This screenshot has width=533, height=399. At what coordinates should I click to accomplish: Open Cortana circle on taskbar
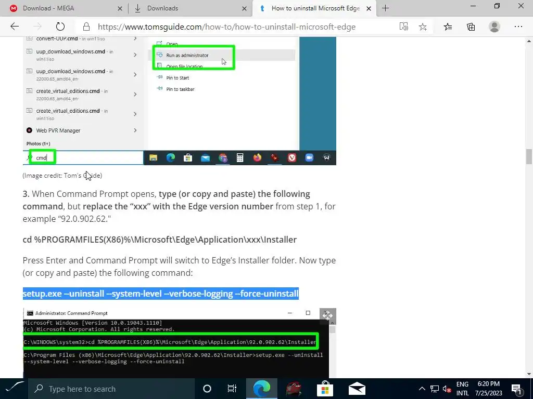pyautogui.click(x=207, y=389)
